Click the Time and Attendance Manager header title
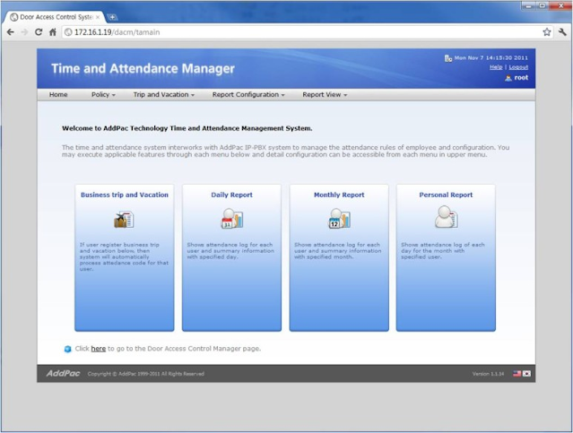This screenshot has width=573, height=433. pyautogui.click(x=143, y=69)
